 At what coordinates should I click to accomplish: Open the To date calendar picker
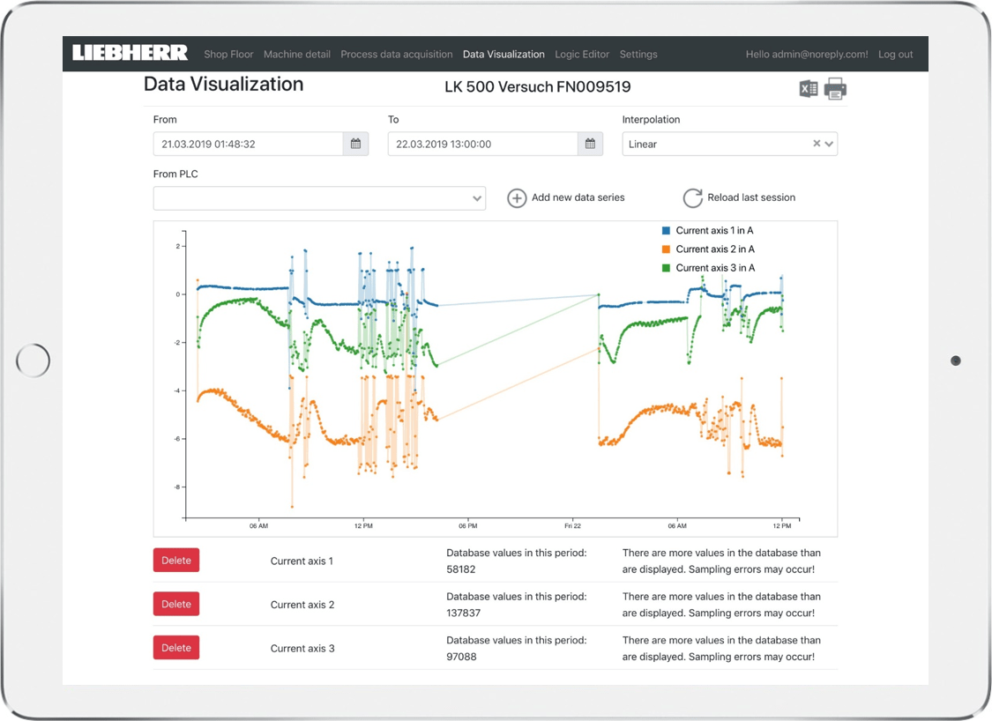click(x=590, y=144)
